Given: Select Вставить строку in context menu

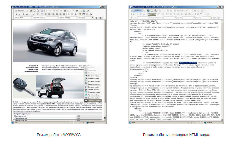Looking at the screenshot, I should (x=93, y=76).
